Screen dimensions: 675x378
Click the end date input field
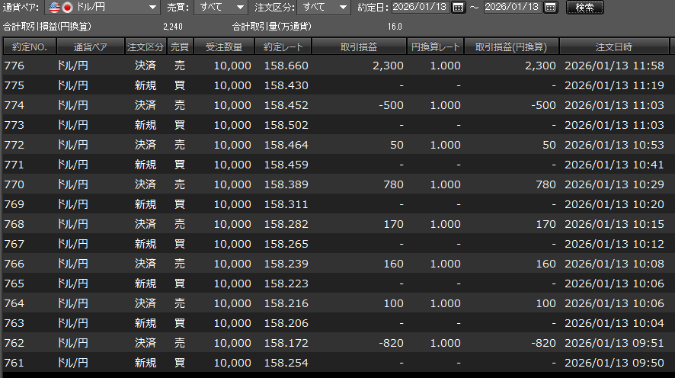pyautogui.click(x=512, y=8)
